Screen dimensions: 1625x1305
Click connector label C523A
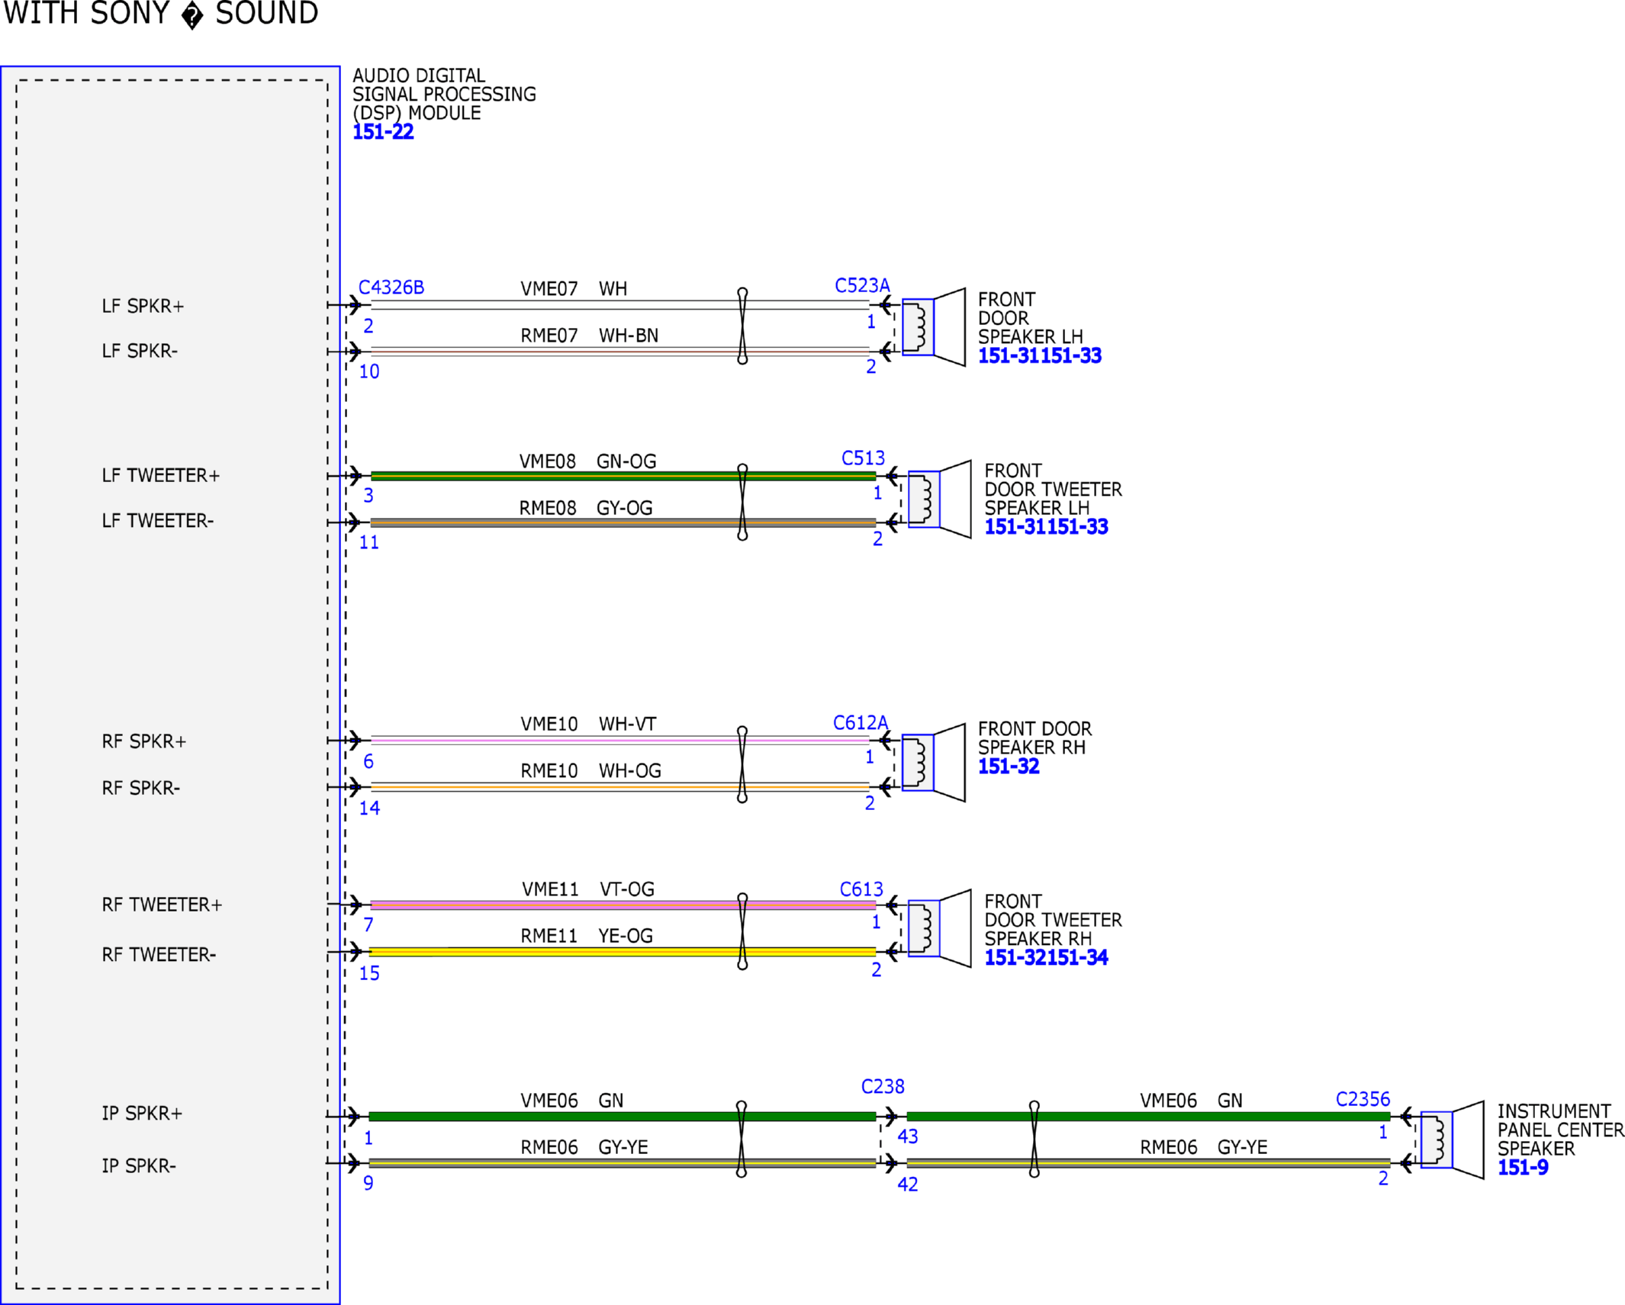(x=861, y=286)
